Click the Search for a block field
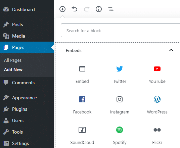Viewport: 180px width, 148px height. [120, 31]
